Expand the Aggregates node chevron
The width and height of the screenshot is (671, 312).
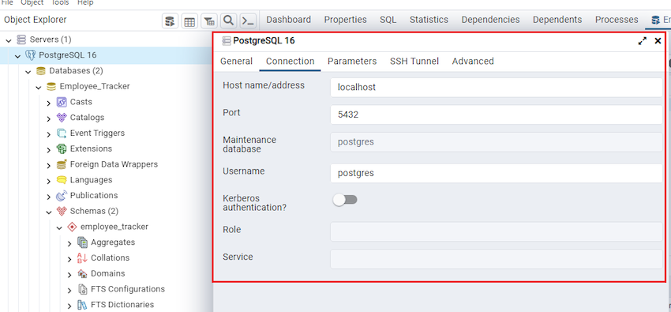tap(69, 242)
